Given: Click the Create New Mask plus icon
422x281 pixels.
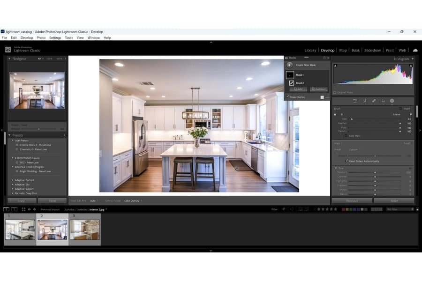Looking at the screenshot, I should point(290,65).
